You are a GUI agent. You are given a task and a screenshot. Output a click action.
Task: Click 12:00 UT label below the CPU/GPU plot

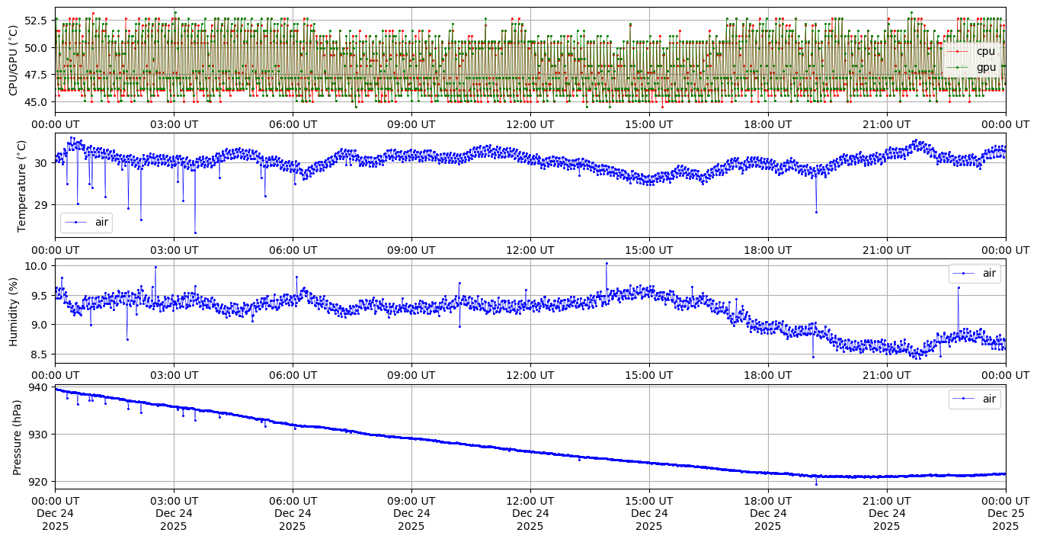click(x=530, y=124)
